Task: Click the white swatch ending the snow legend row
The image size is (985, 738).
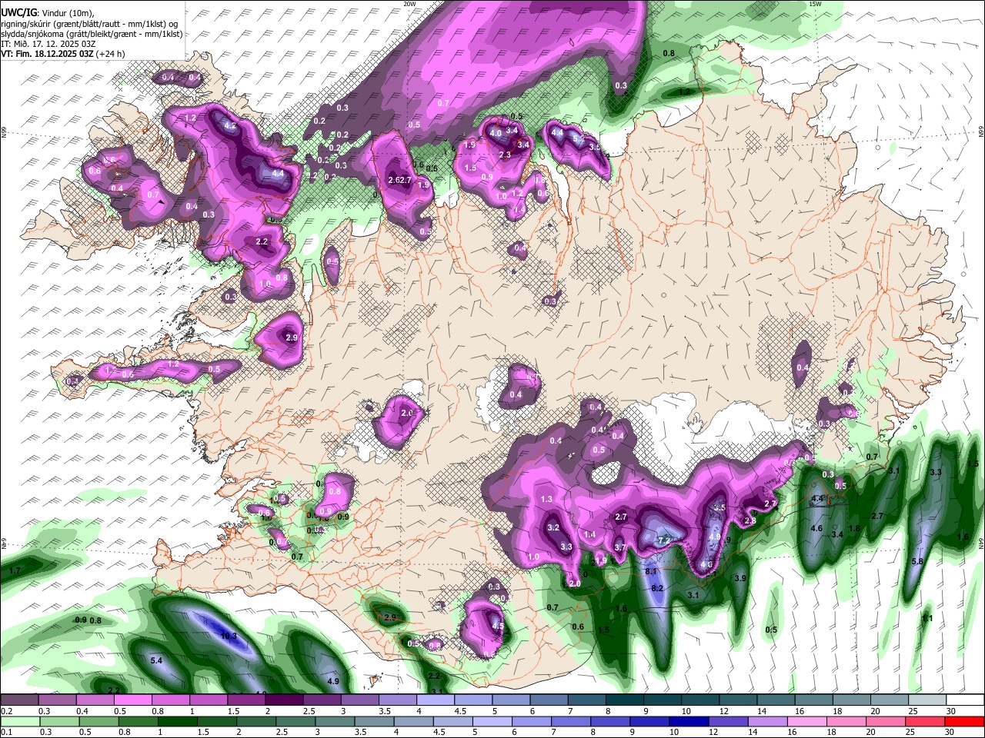Action: 966,700
